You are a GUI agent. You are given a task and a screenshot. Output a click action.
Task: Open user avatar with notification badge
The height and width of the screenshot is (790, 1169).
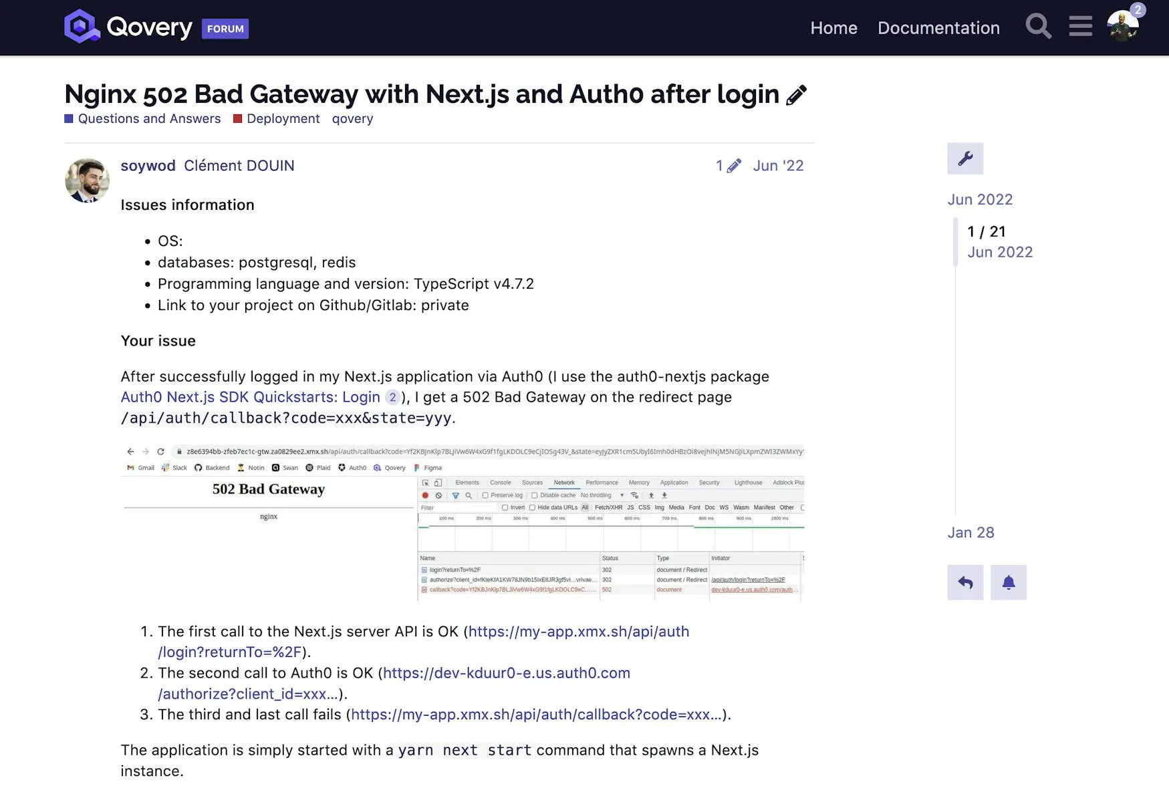(x=1124, y=25)
